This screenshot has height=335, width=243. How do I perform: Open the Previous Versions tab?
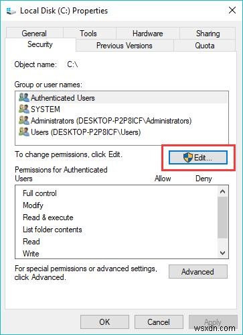click(125, 46)
